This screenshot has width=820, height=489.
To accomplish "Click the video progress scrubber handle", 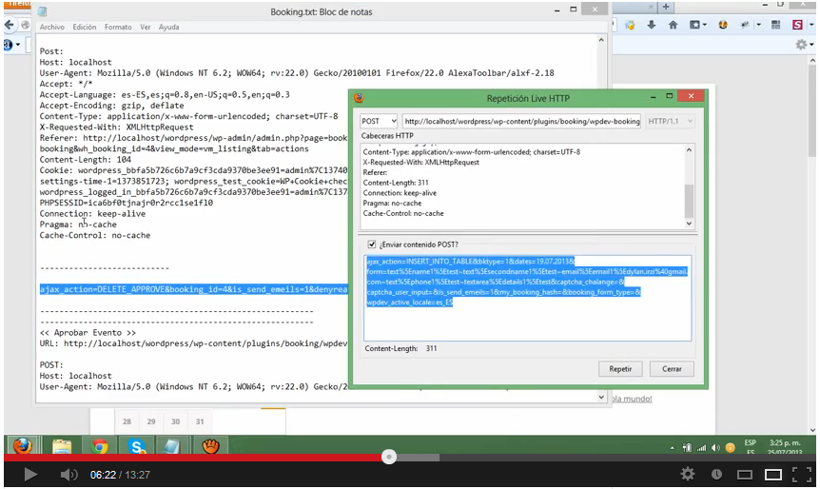I will pos(388,457).
